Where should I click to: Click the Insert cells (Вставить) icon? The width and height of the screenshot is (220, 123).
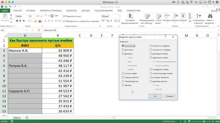pyautogui.click(x=167, y=16)
